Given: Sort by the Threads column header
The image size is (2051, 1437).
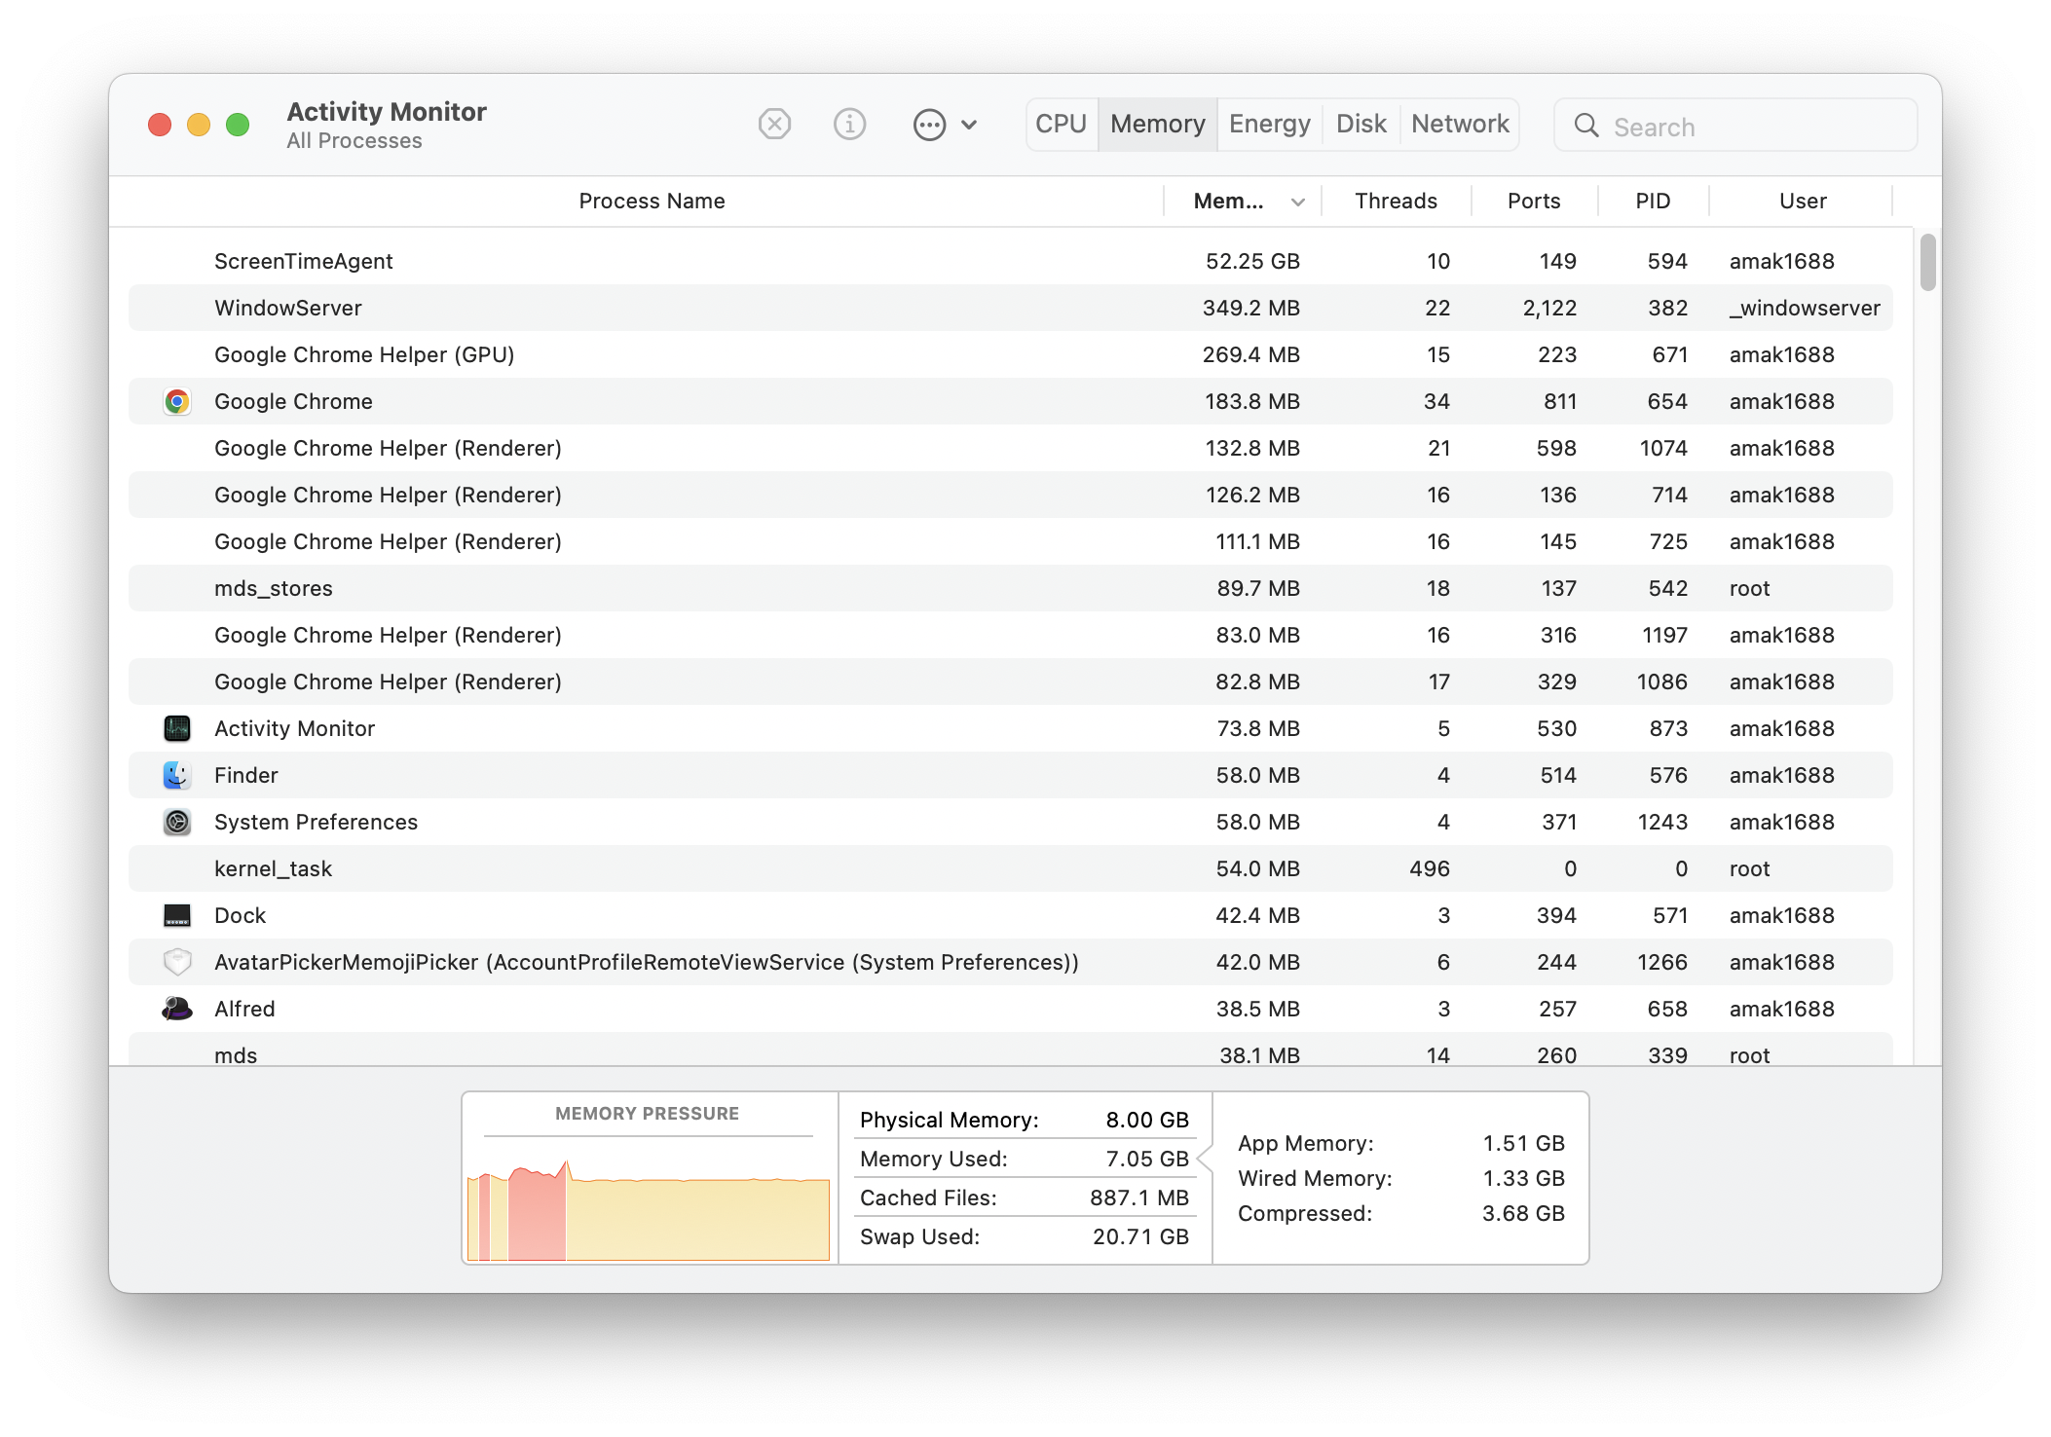Looking at the screenshot, I should (x=1396, y=201).
